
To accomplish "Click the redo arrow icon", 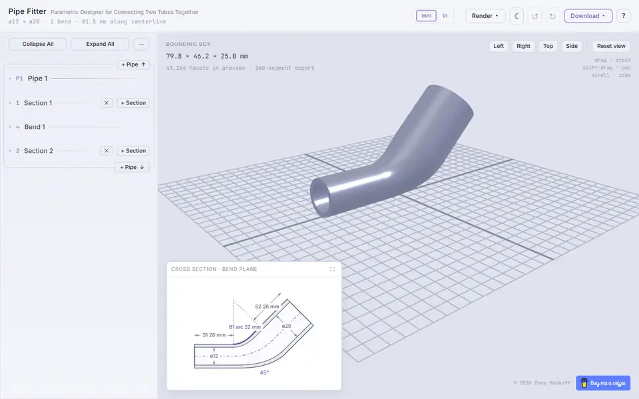I will (x=552, y=16).
